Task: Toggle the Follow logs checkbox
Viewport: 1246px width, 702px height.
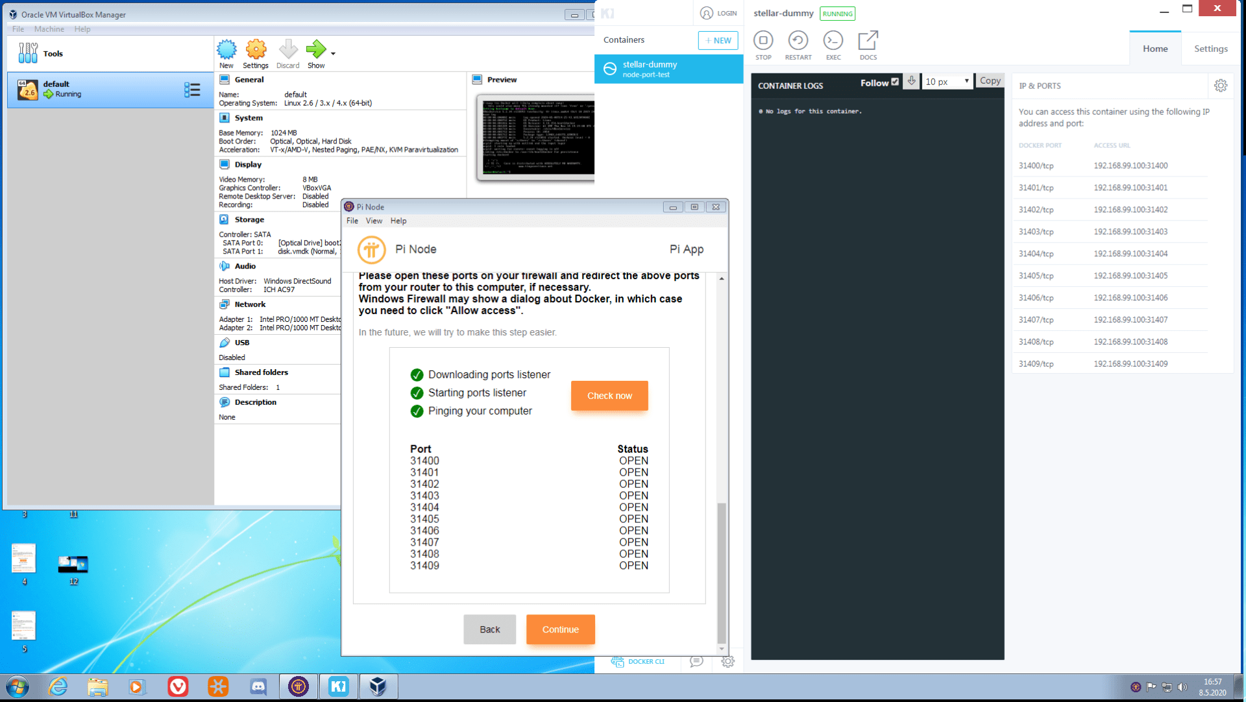Action: tap(896, 82)
